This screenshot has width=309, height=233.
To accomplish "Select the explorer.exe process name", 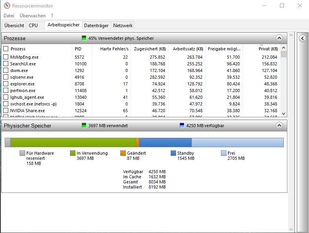I will pyautogui.click(x=22, y=84).
